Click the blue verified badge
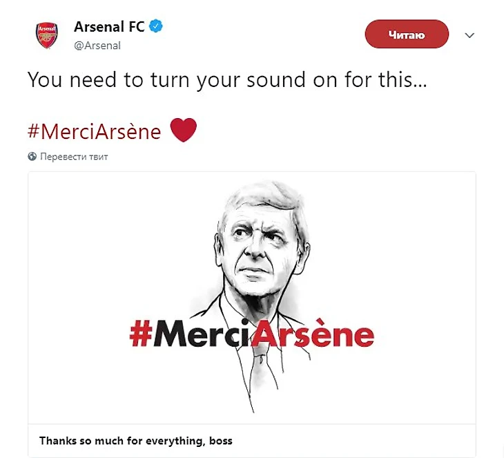The width and height of the screenshot is (504, 458). [x=157, y=28]
